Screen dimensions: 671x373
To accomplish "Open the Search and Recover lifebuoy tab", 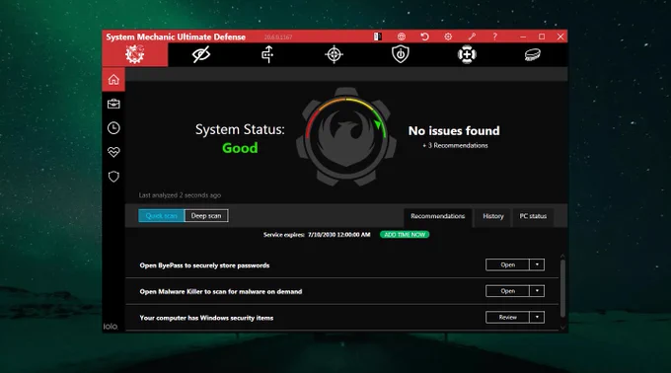I will point(467,54).
